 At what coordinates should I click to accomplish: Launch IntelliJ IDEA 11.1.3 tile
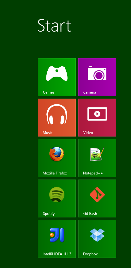57,239
